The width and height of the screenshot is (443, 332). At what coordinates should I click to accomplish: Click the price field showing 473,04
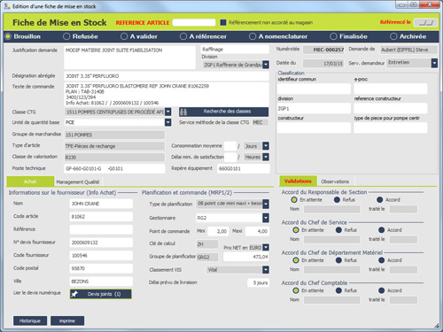click(x=246, y=257)
